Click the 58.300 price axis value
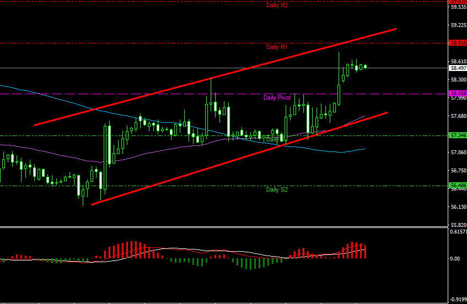This screenshot has width=467, height=304. (458, 80)
